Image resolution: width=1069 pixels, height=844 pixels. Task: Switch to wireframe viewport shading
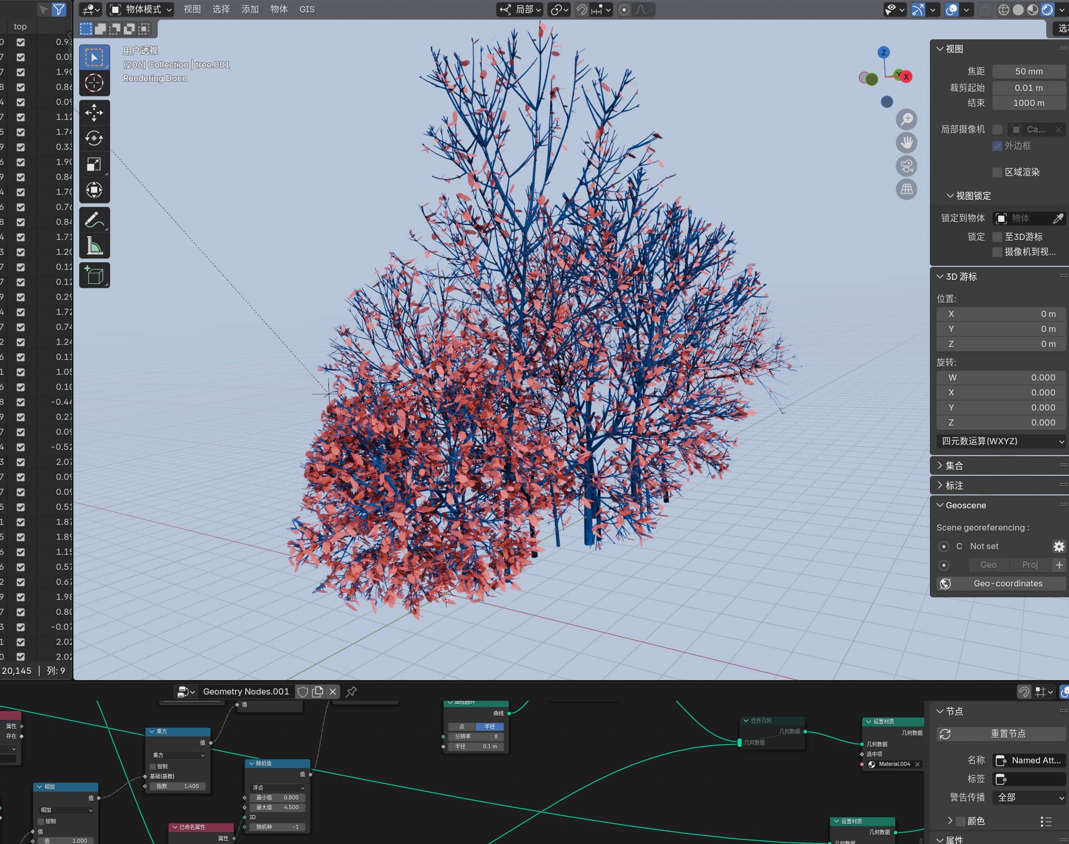click(x=1004, y=10)
